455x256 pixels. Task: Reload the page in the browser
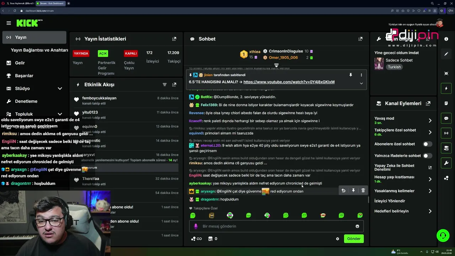tap(15, 11)
